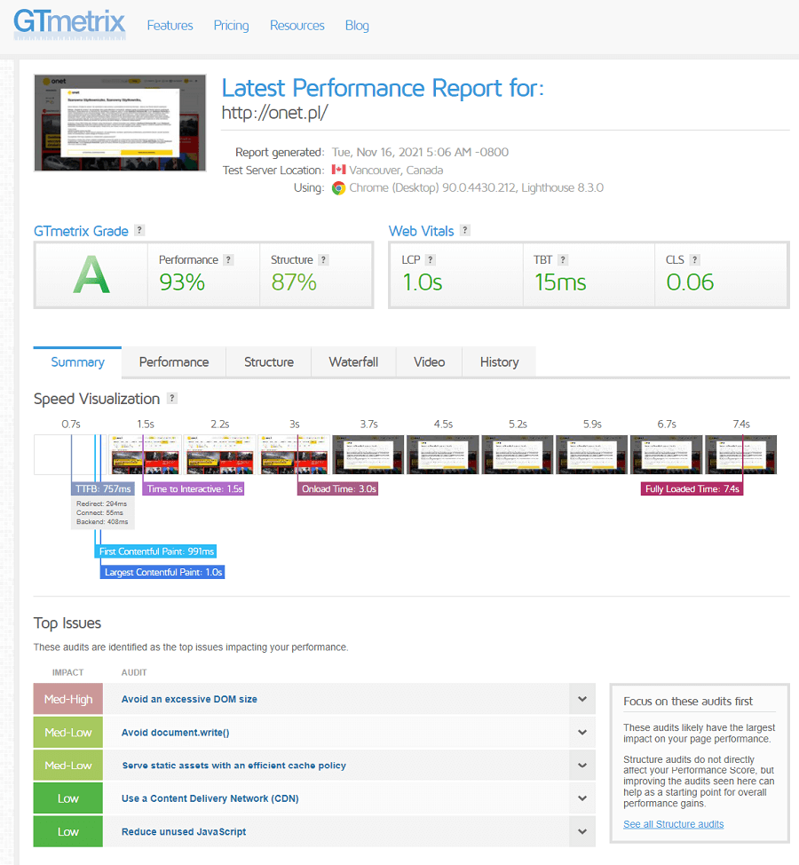Screen dimensions: 799x865
Task: Click the TTFB: 757ms marker
Action: (x=103, y=488)
